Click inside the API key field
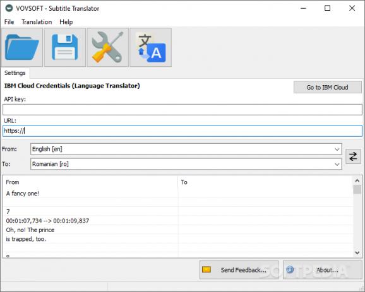Image resolution: width=365 pixels, height=292 pixels. click(x=182, y=110)
